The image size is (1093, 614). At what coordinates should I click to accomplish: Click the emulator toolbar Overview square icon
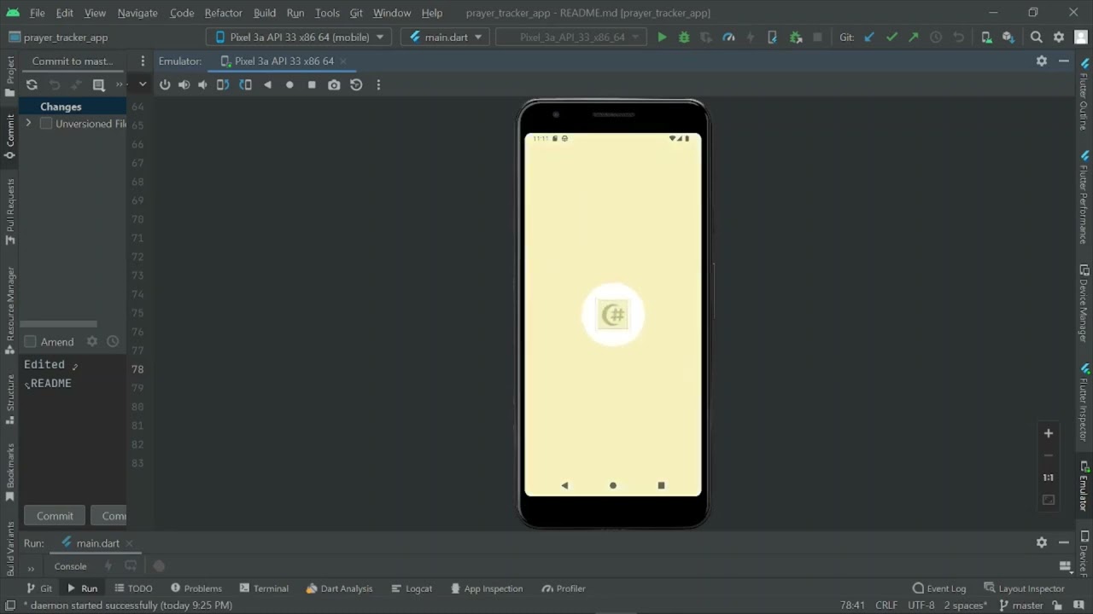[312, 84]
